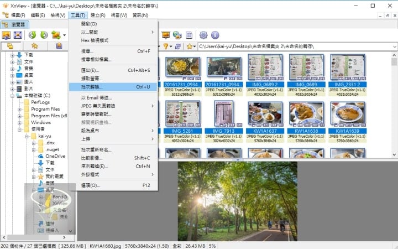Select the 瀏覽器 tab
This screenshot has height=249, width=398.
(15, 24)
